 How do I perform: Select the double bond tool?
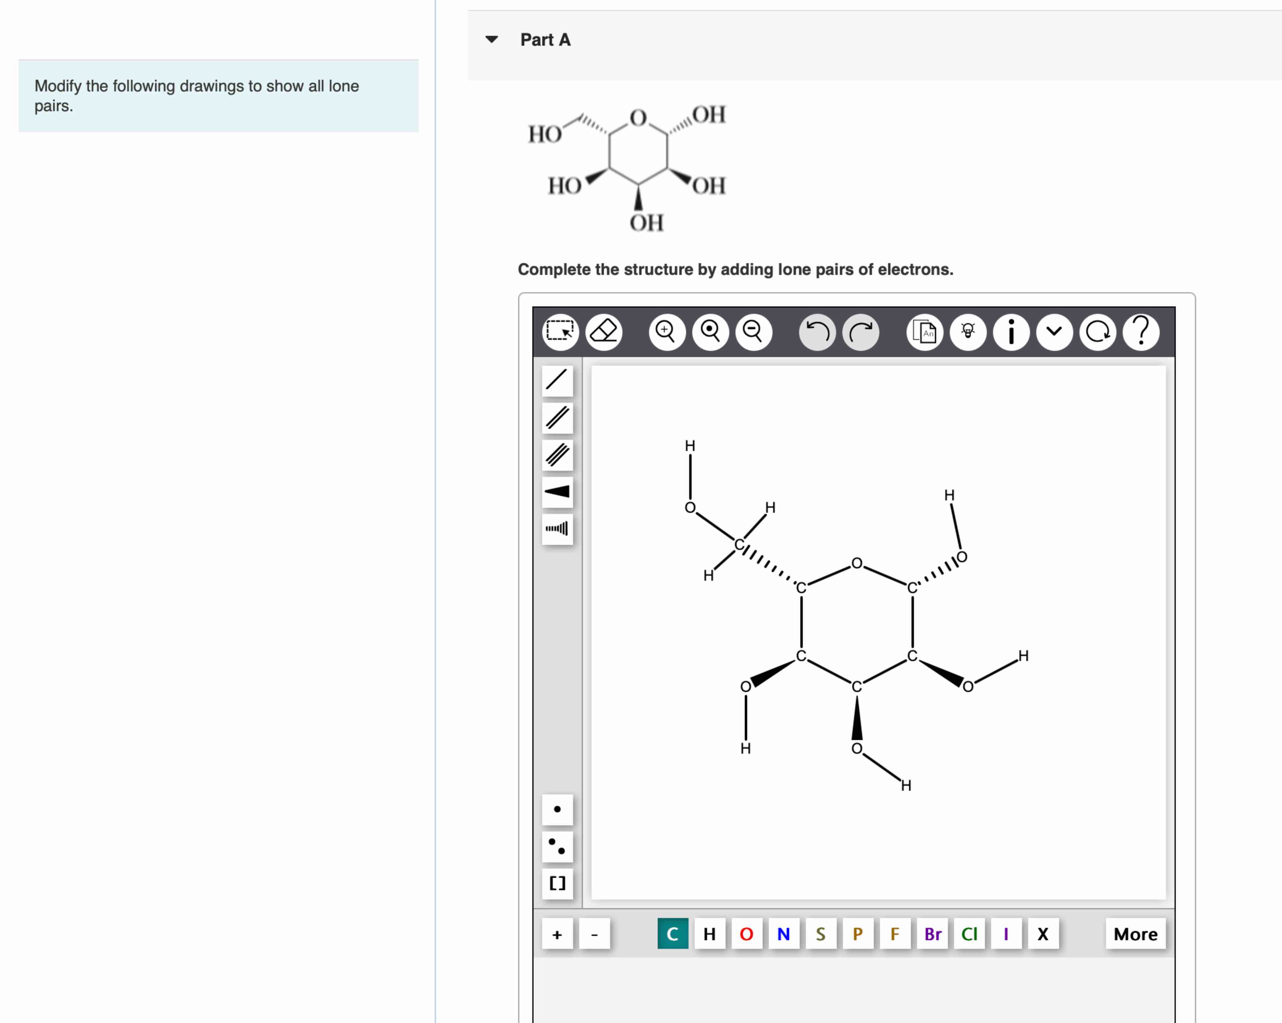pyautogui.click(x=557, y=418)
